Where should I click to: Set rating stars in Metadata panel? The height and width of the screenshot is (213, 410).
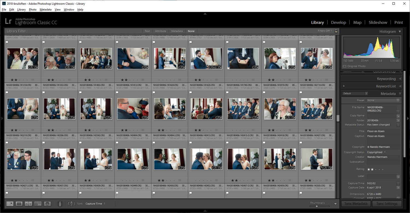(375, 169)
